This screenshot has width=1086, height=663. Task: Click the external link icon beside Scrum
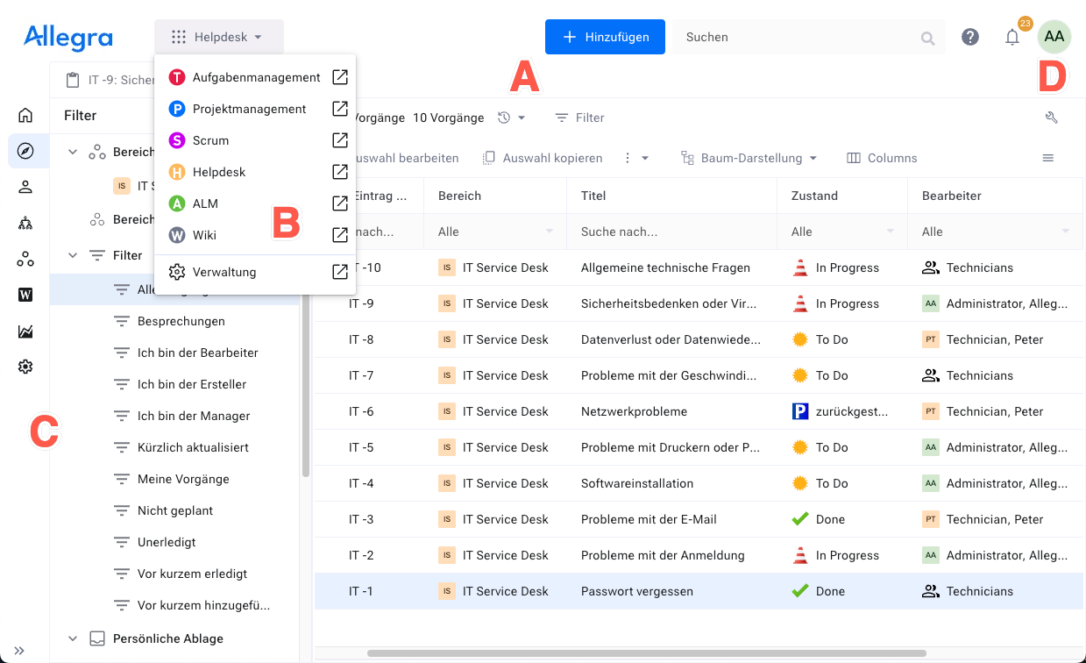pos(340,140)
